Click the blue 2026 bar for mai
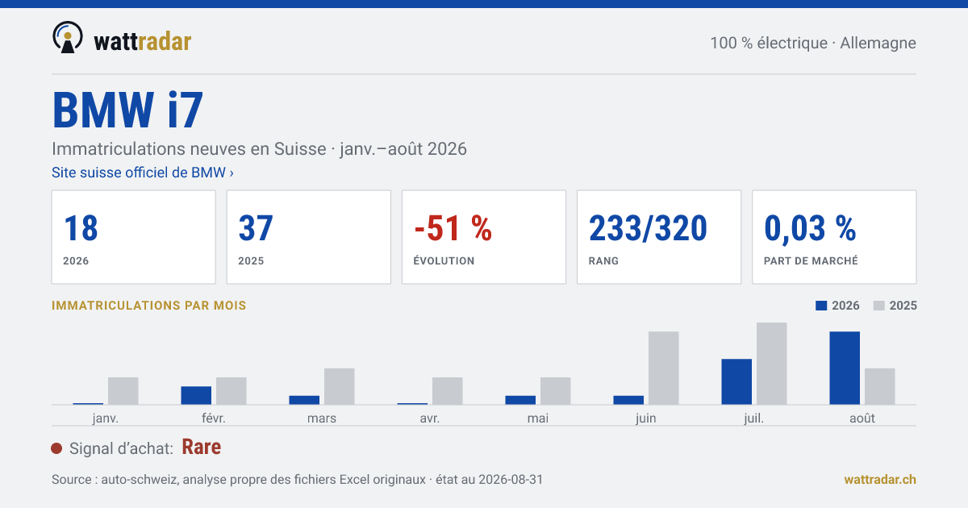 [x=520, y=400]
